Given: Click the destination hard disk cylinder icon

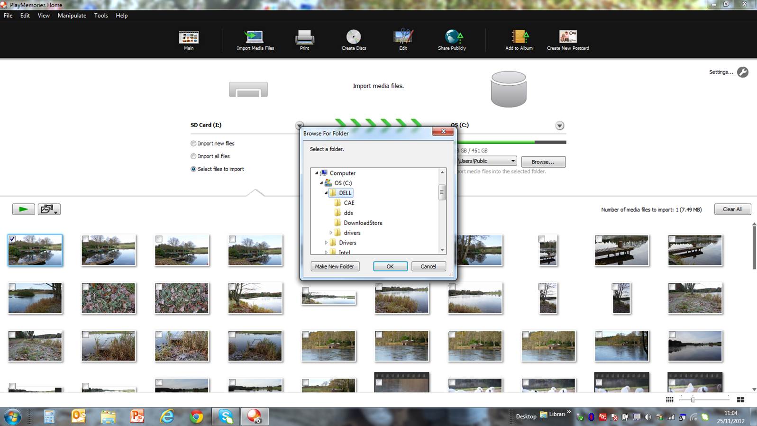Looking at the screenshot, I should (x=509, y=89).
